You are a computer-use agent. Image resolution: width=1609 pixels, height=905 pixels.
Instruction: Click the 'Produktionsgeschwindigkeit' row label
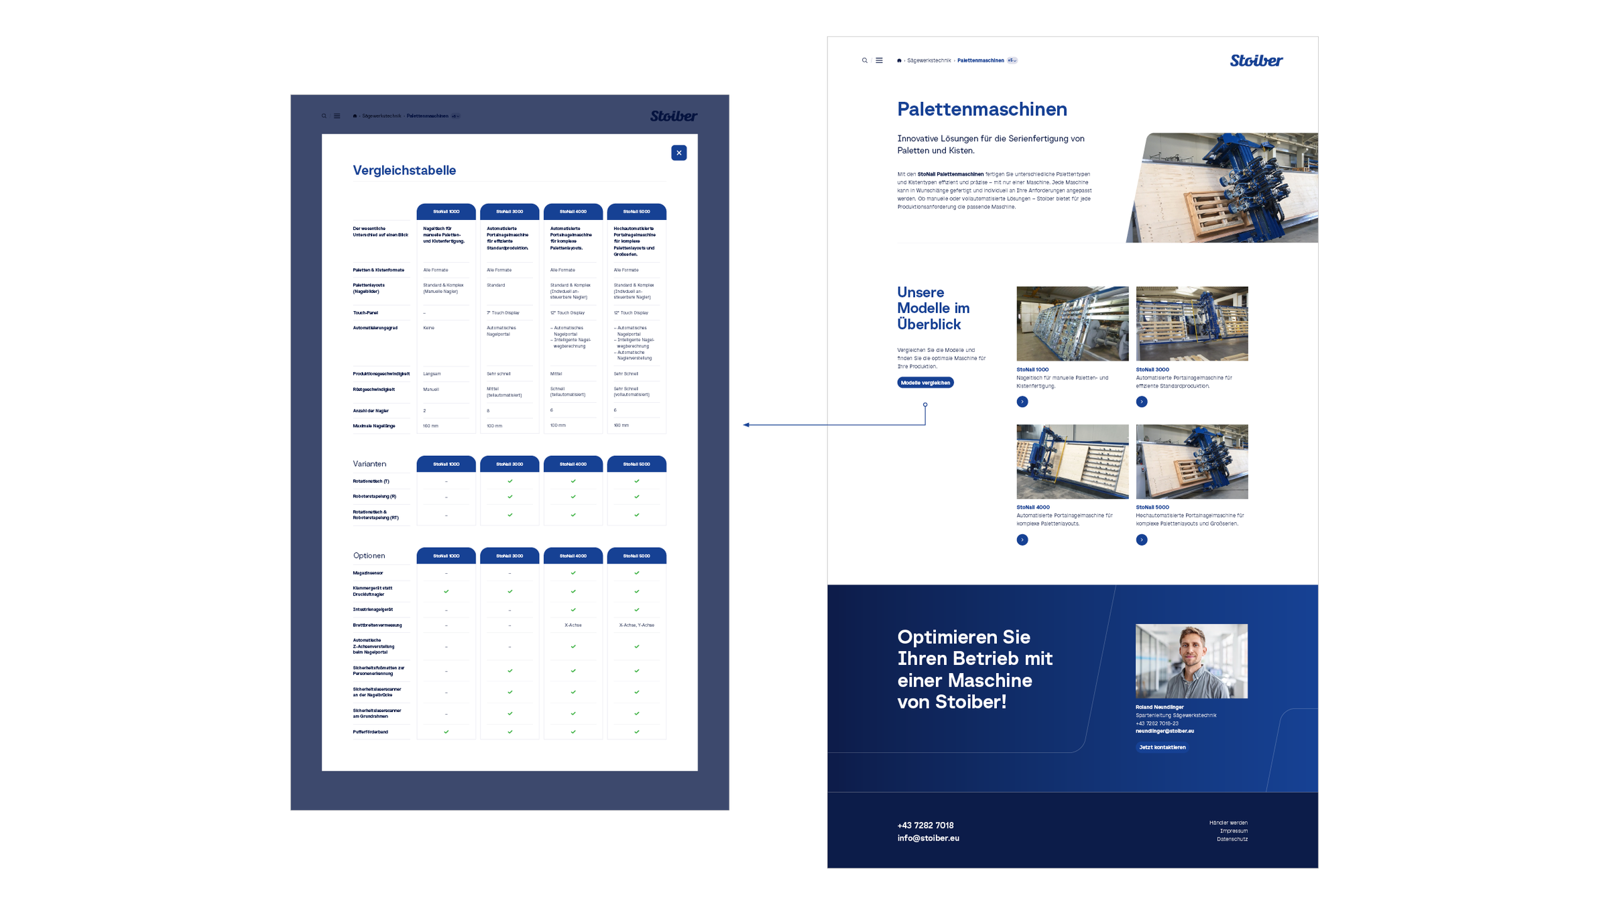pyautogui.click(x=381, y=374)
